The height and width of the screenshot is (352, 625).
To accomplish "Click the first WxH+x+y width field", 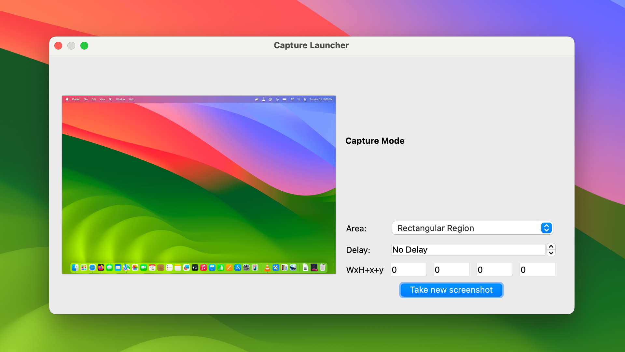I will coord(408,270).
